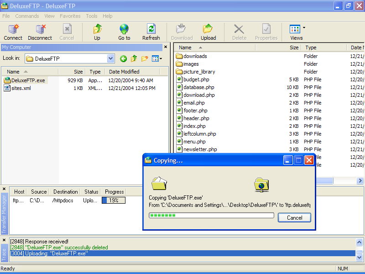This screenshot has width=365, height=274.
Task: Click the /httpdocs destination in transfer row
Action: point(63,200)
